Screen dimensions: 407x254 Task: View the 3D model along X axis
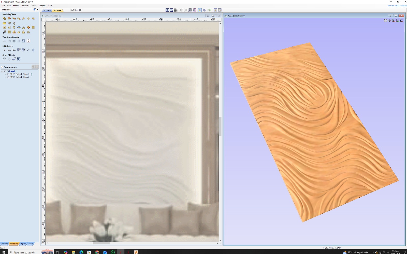click(397, 20)
